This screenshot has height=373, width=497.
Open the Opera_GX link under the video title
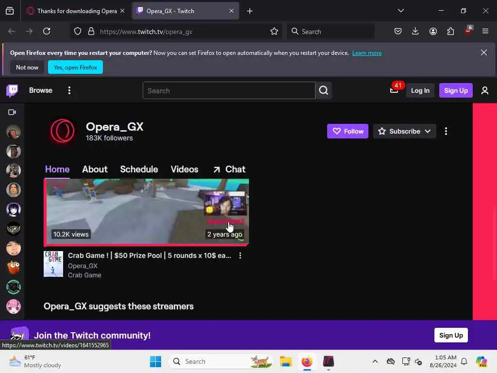click(x=83, y=266)
